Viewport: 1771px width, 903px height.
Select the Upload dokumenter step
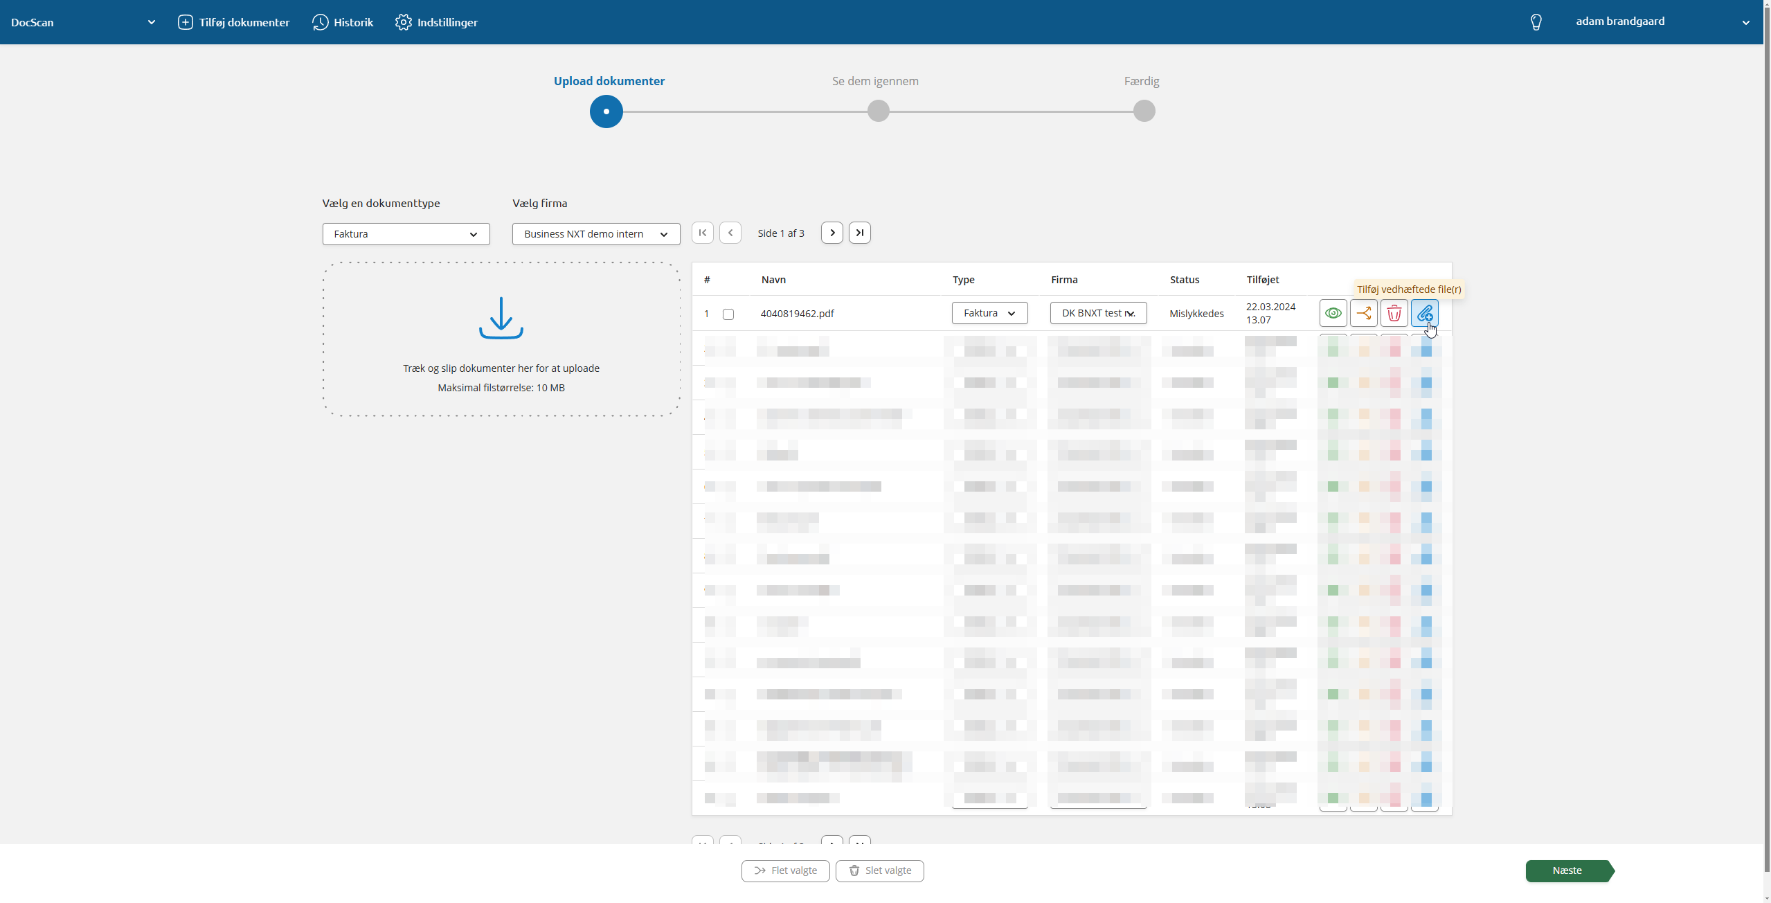[x=606, y=111]
